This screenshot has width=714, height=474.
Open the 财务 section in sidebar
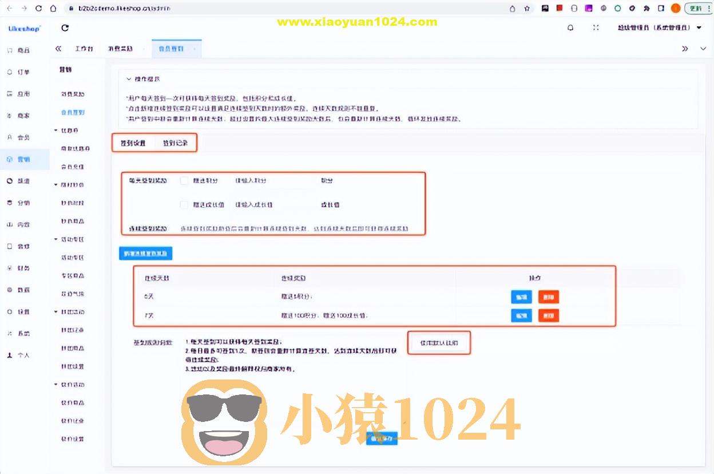(23, 267)
